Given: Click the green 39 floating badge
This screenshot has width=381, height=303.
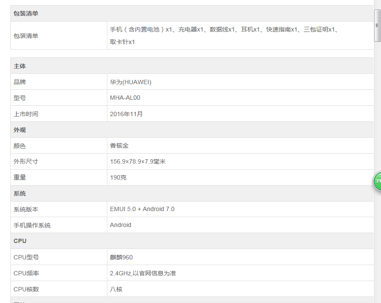Looking at the screenshot, I should pyautogui.click(x=378, y=181).
